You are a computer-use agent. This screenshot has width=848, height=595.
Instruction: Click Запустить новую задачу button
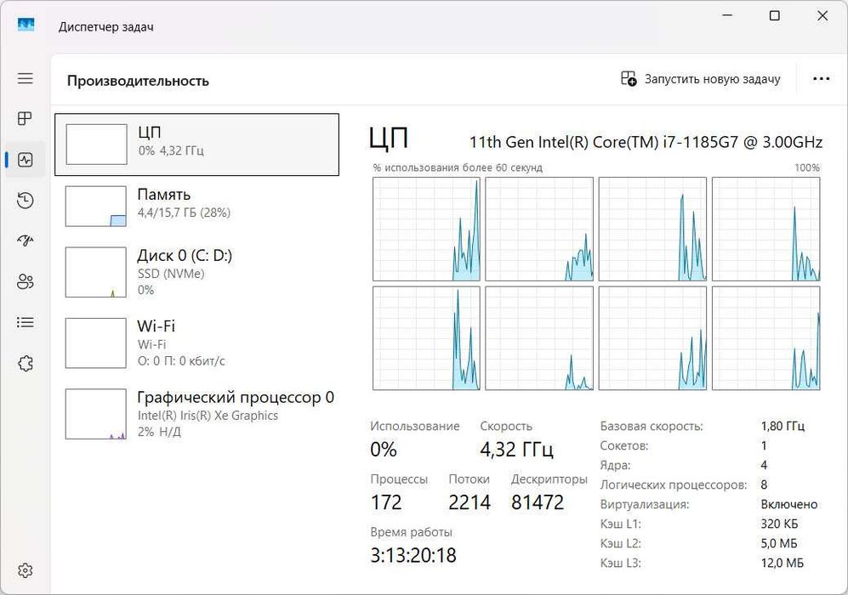(701, 79)
